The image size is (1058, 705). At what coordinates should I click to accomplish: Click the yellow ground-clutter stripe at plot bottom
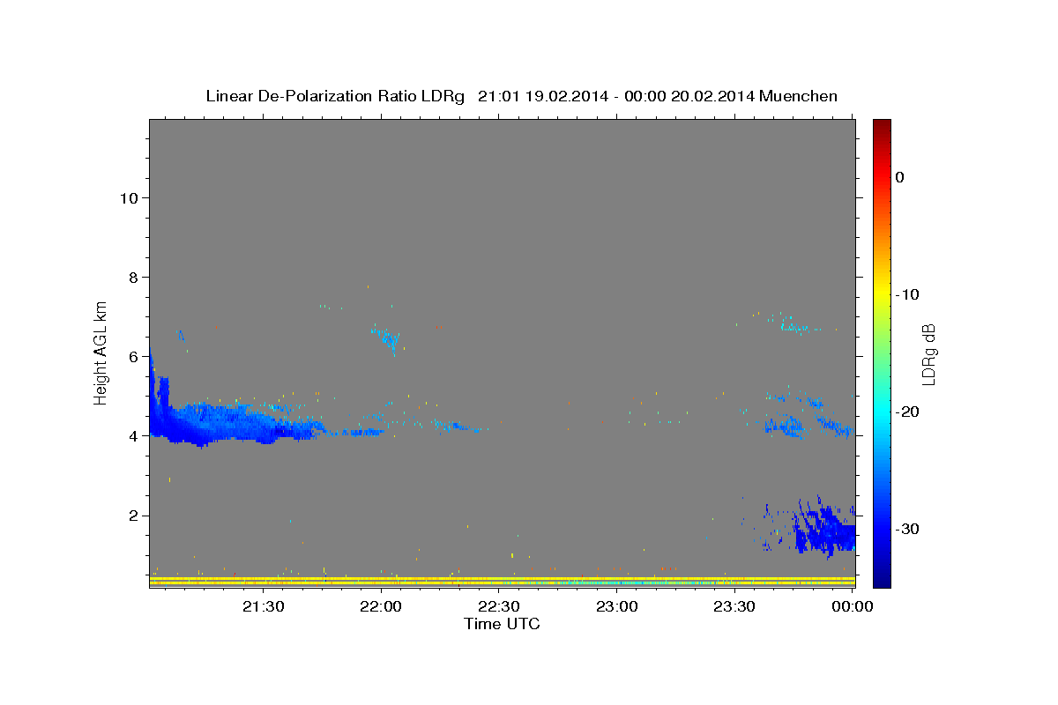pyautogui.click(x=502, y=582)
